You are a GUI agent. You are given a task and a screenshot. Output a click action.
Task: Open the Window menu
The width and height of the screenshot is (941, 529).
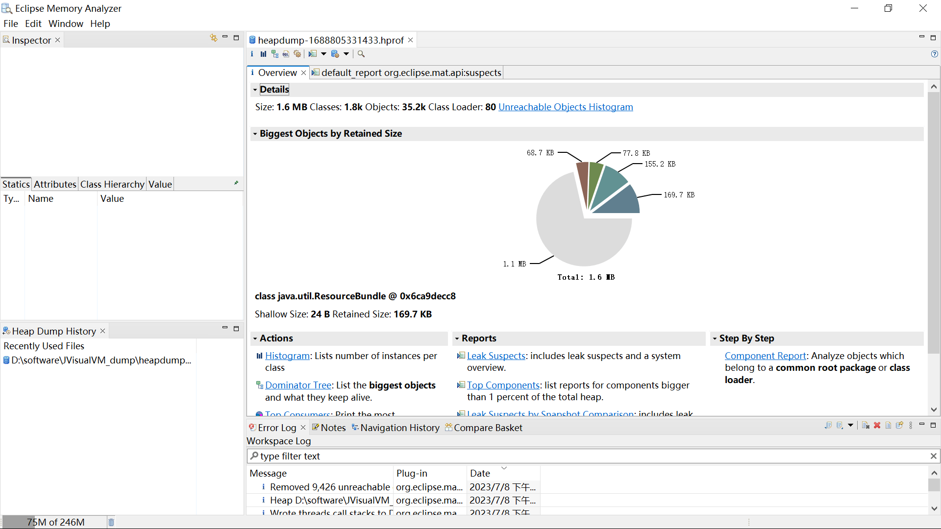click(x=66, y=24)
